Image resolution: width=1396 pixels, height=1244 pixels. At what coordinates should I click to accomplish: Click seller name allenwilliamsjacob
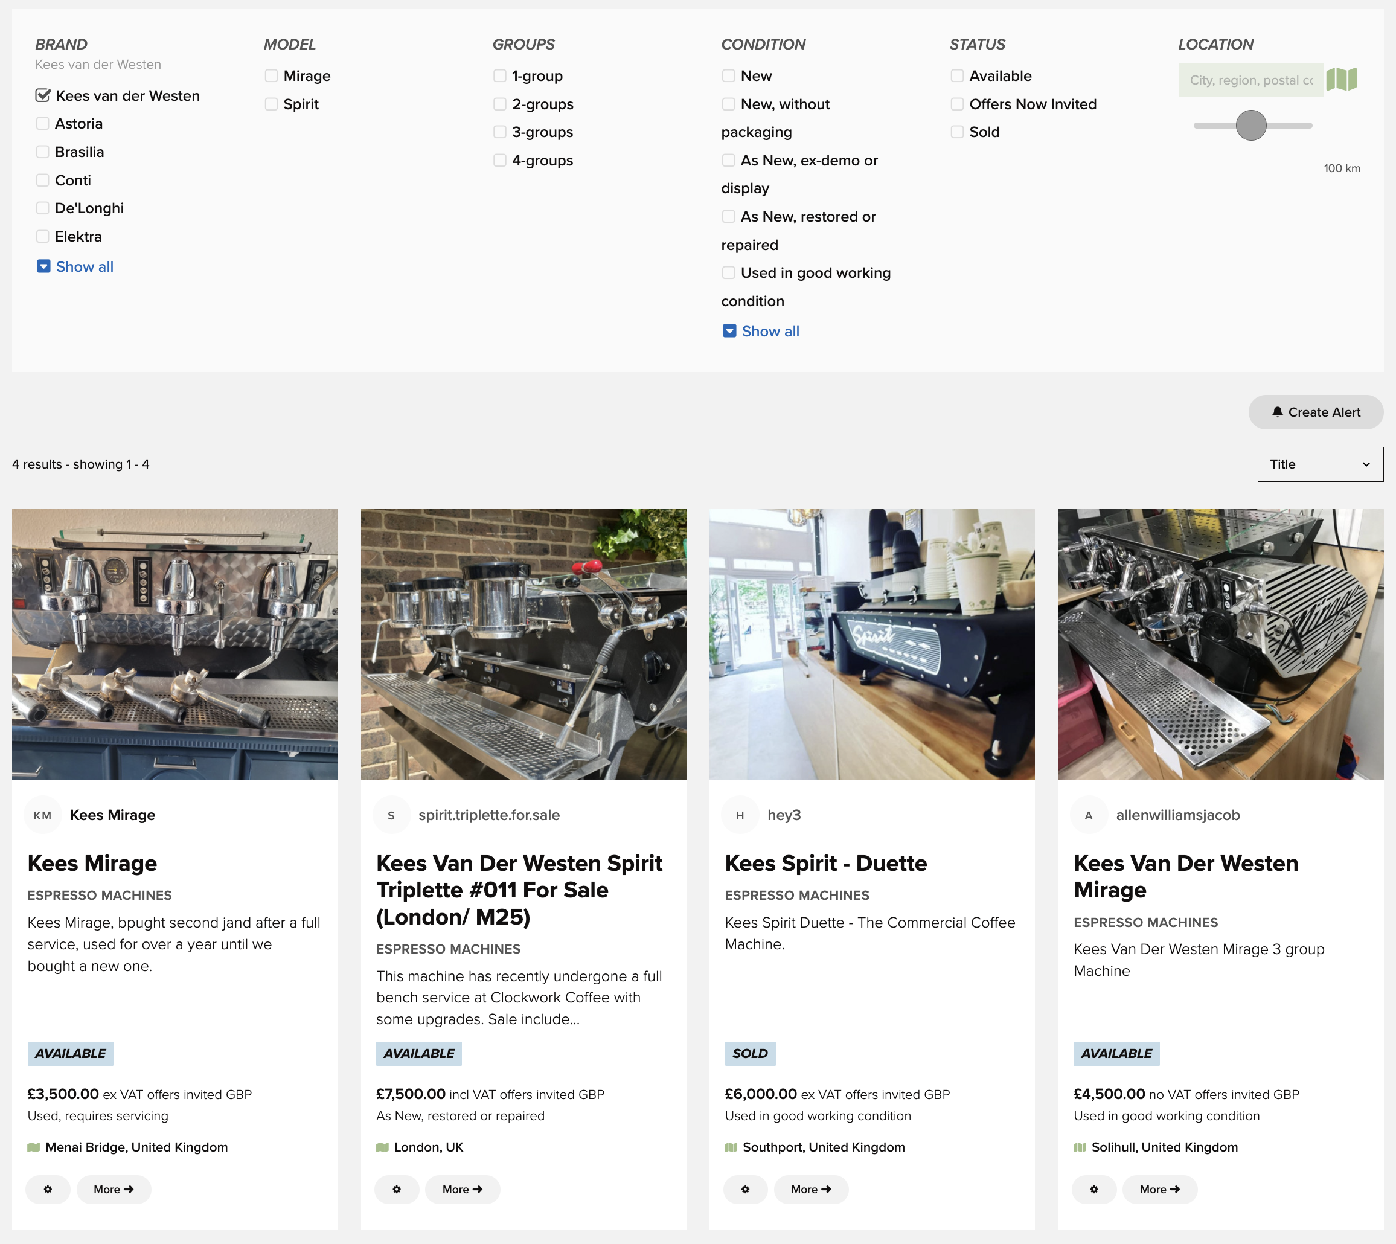pyautogui.click(x=1178, y=815)
